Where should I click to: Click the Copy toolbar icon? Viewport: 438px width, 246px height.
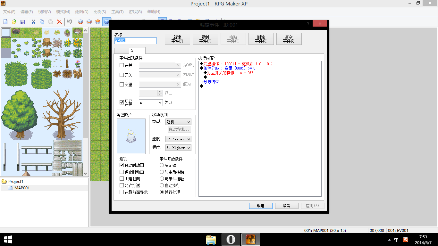tap(42, 22)
